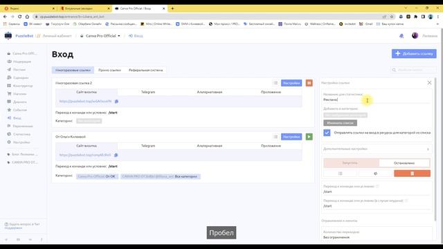Open Статистика section in sidebar
The image size is (443, 249).
pyautogui.click(x=21, y=134)
